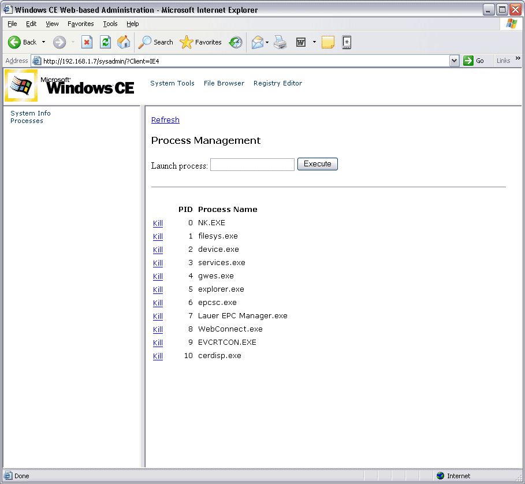Click the Execute button
The width and height of the screenshot is (525, 484).
[x=318, y=164]
